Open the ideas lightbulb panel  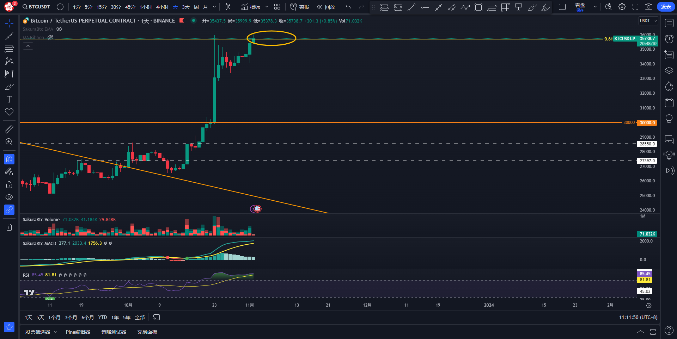[x=669, y=119]
